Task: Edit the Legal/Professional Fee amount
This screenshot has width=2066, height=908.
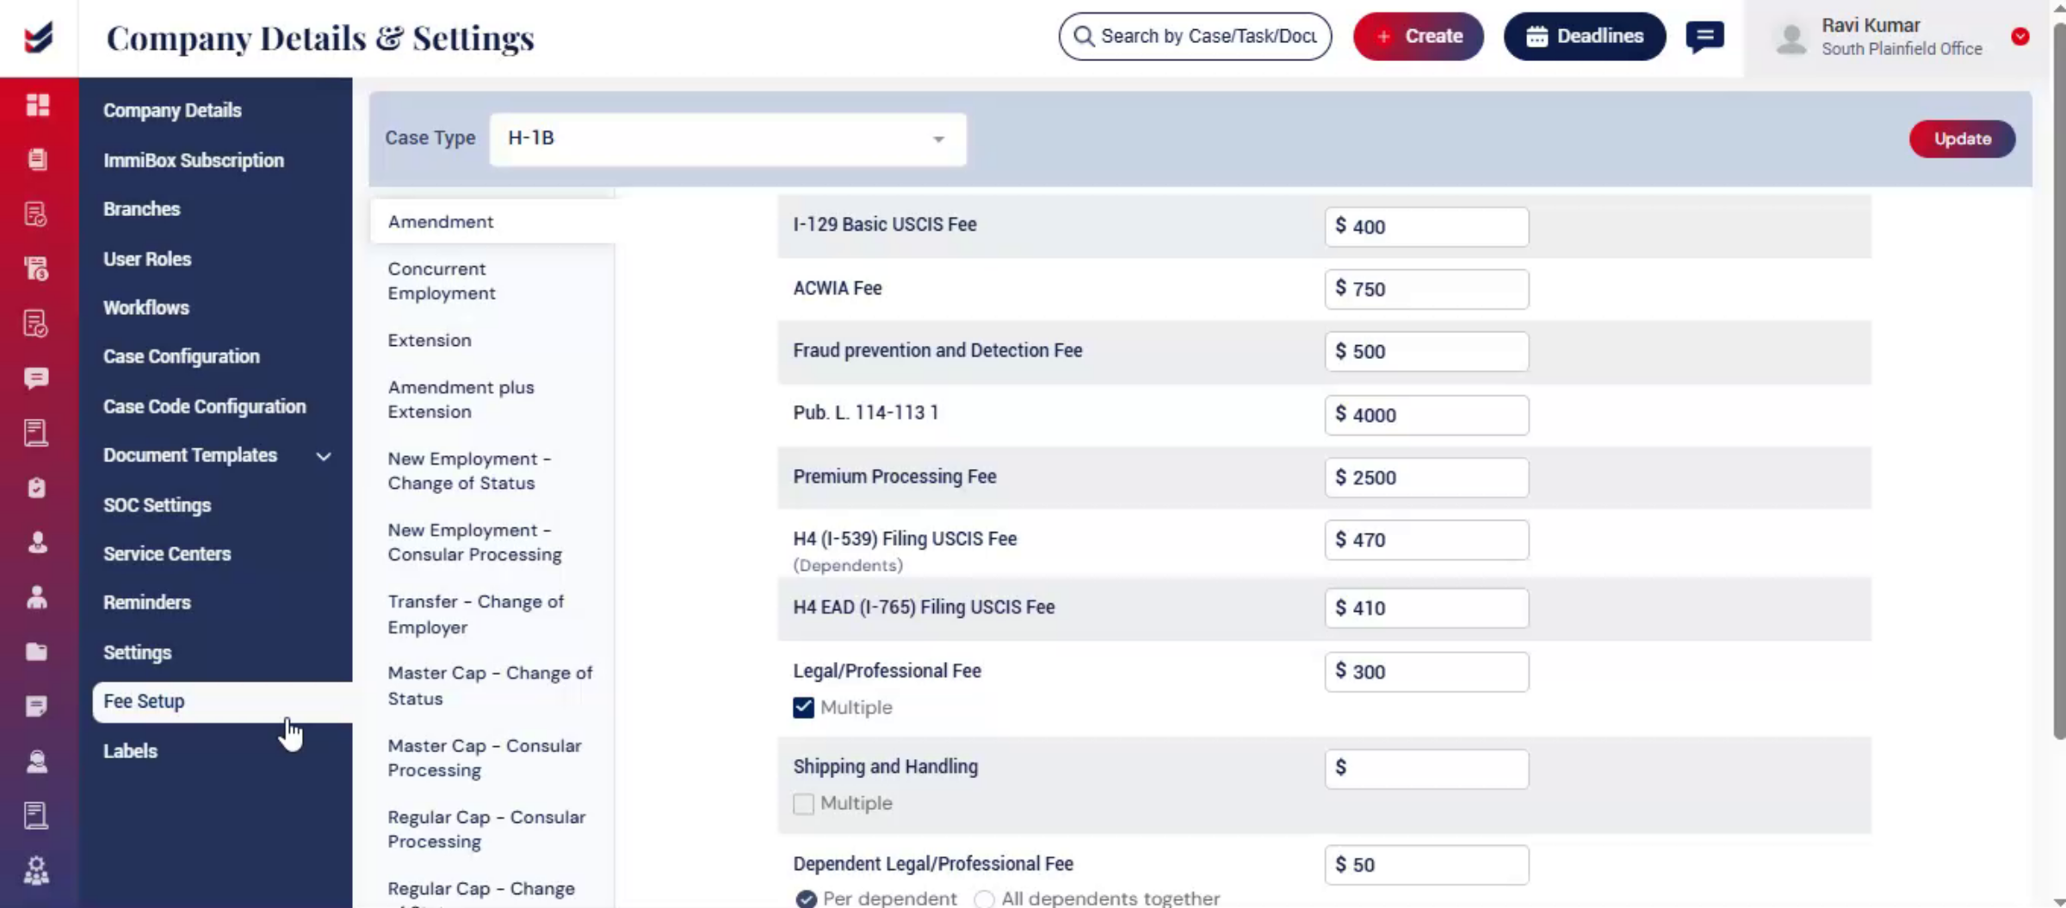Action: pos(1426,671)
